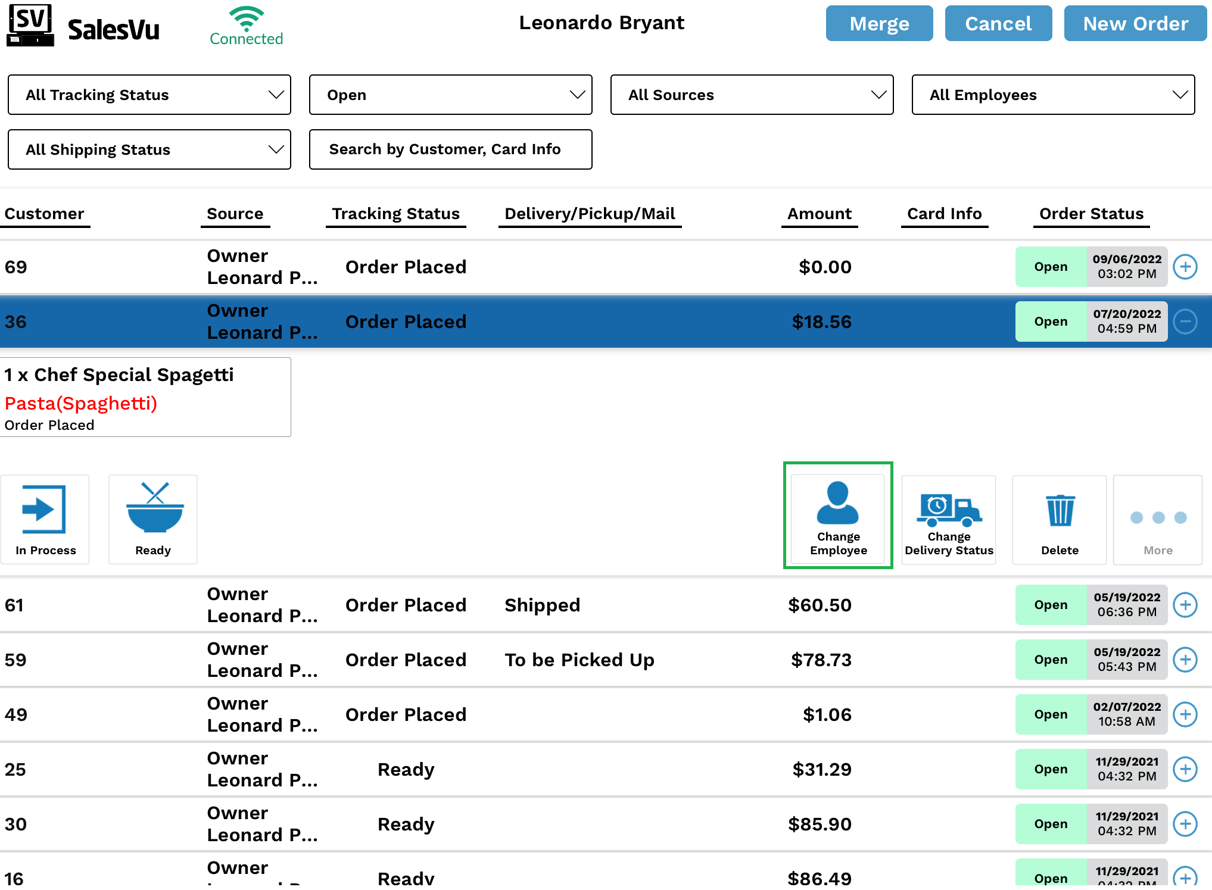Open Change Delivery Status option
The image size is (1212, 890).
pos(949,519)
